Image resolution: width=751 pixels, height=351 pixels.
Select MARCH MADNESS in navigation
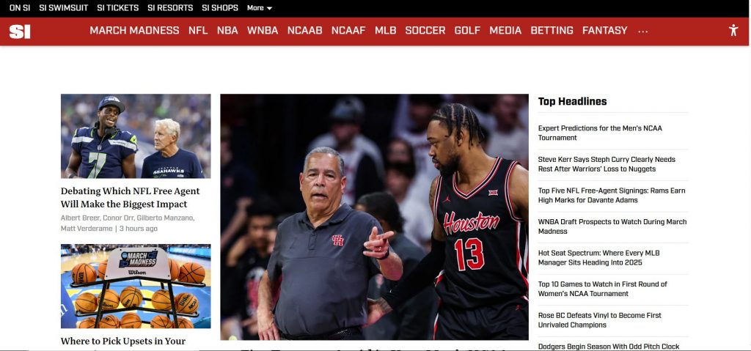pos(134,30)
